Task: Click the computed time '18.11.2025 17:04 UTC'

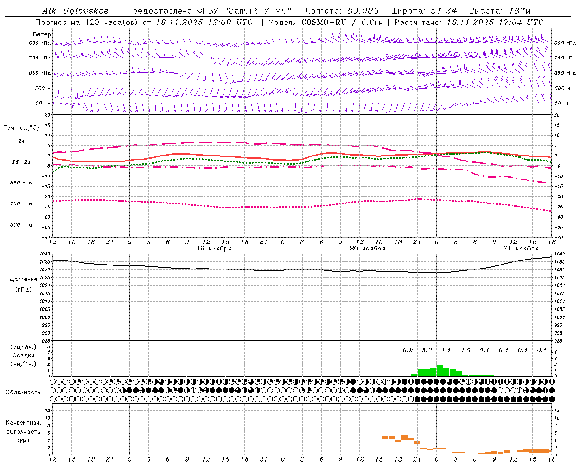Action: point(495,22)
